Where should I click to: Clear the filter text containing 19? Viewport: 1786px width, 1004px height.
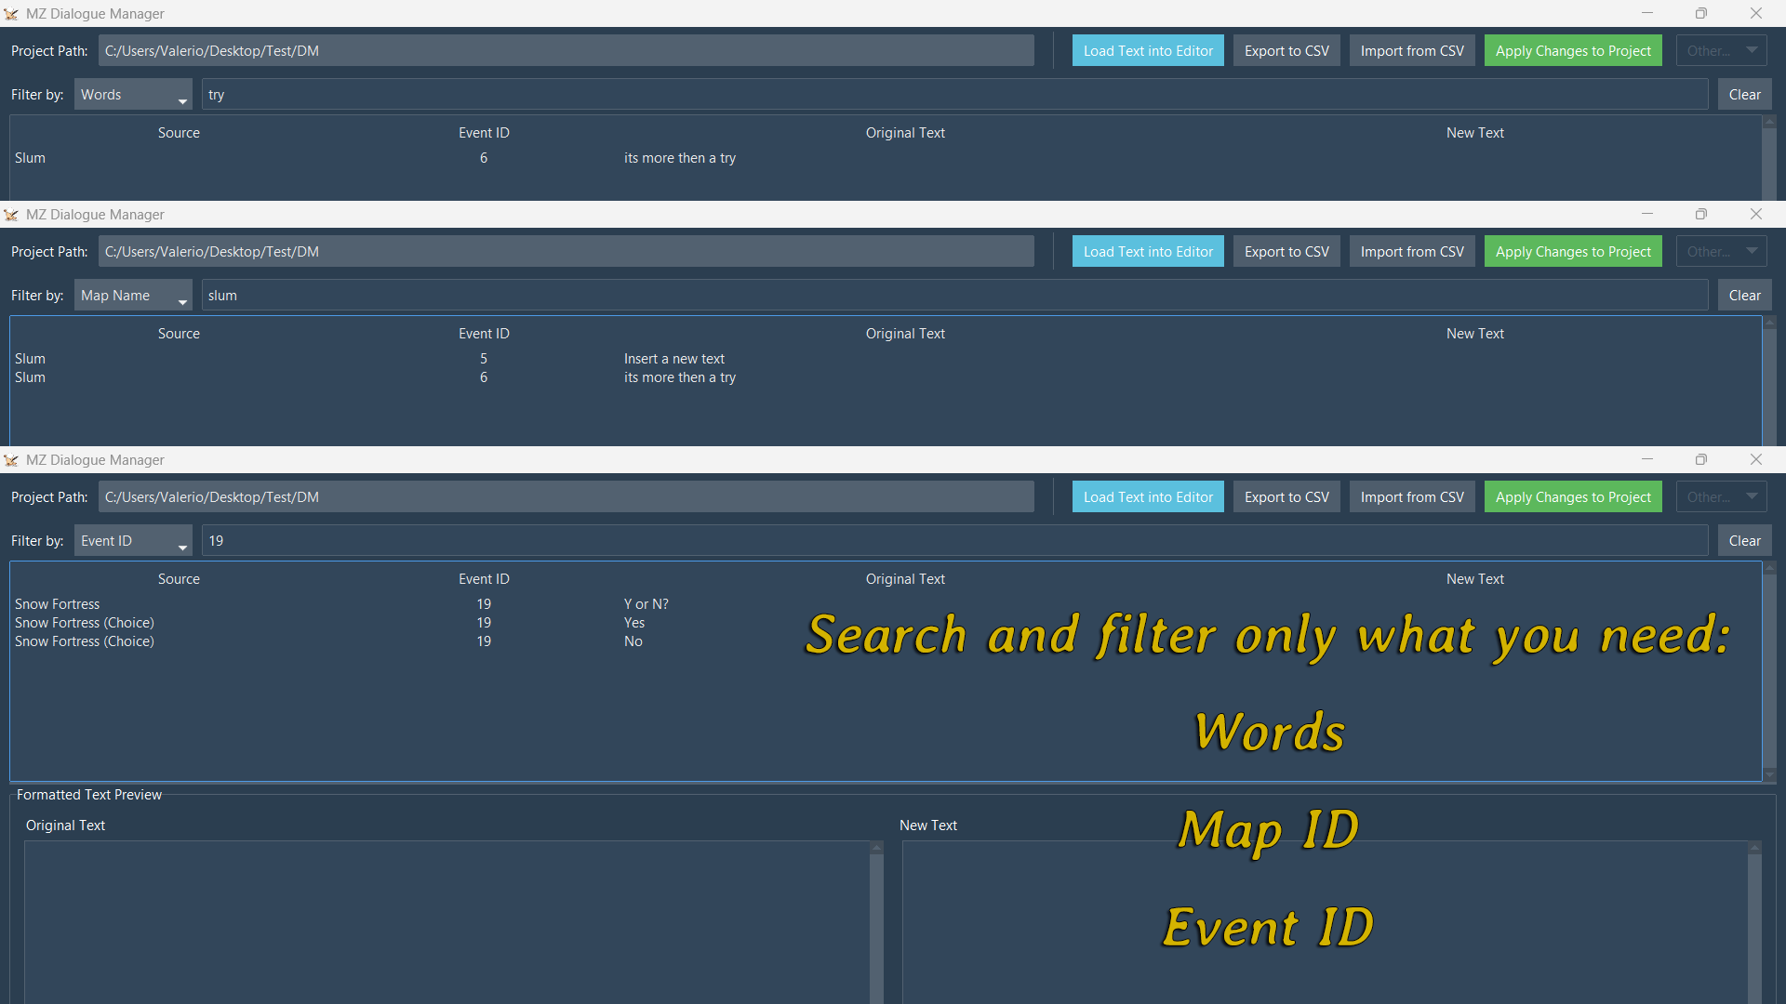(1743, 541)
